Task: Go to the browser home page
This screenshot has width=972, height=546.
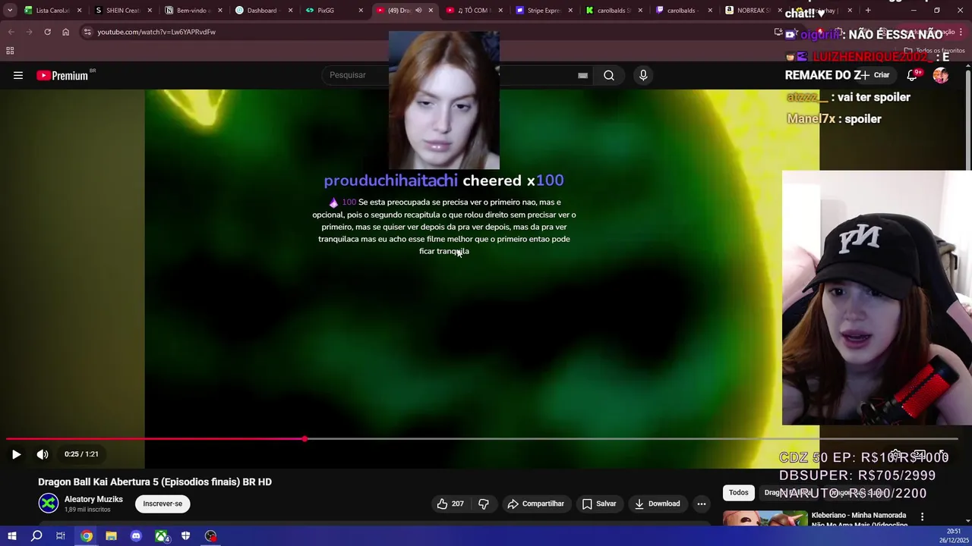Action: [65, 32]
